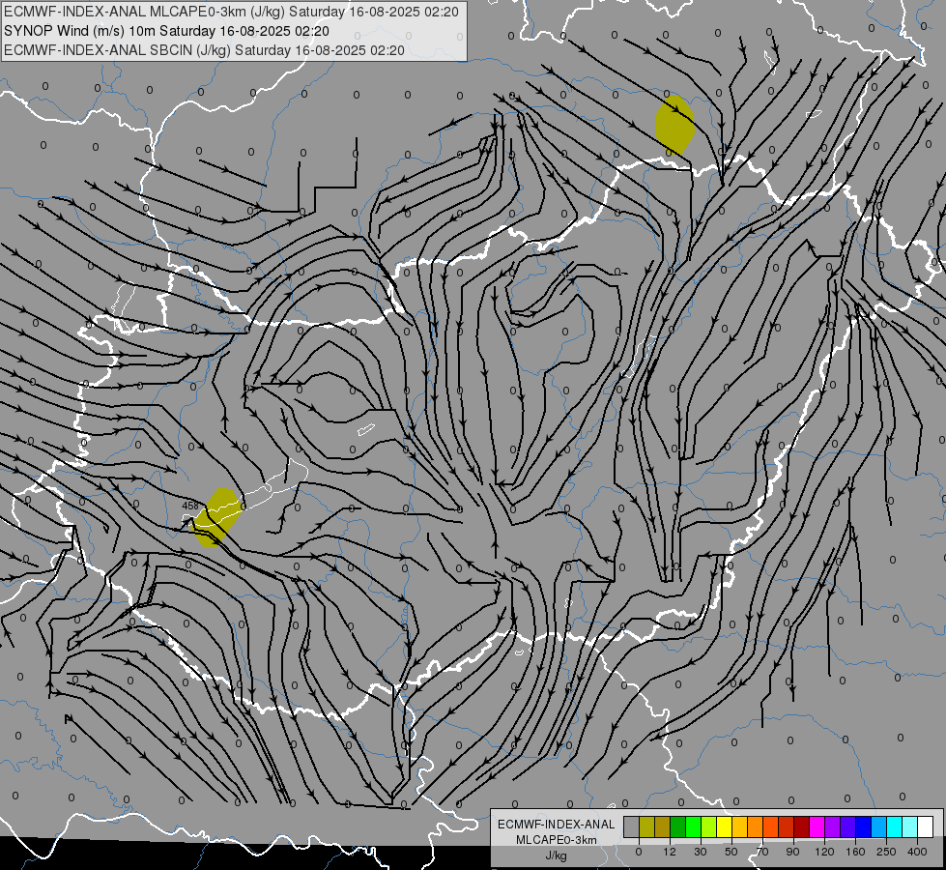Select the pure blue legend swatch
Image resolution: width=946 pixels, height=870 pixels.
tap(863, 826)
